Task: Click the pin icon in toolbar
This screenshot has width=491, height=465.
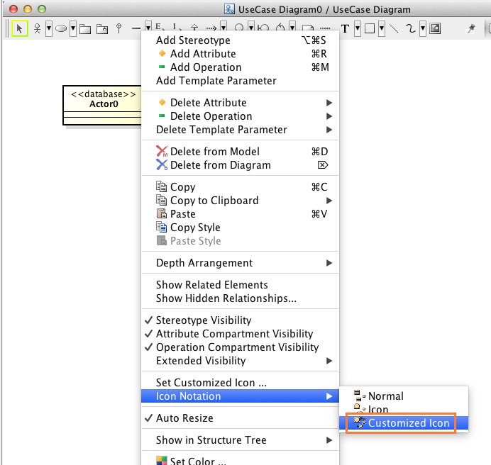Action: pos(471,29)
